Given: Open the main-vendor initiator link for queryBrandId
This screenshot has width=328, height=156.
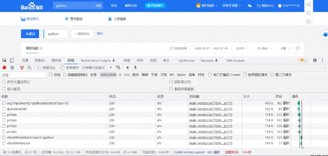Looking at the screenshot, I should coord(211,109).
